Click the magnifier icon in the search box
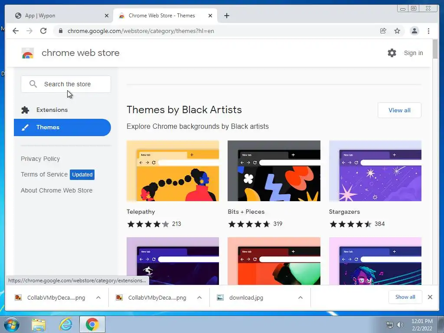The width and height of the screenshot is (444, 333). 33,84
